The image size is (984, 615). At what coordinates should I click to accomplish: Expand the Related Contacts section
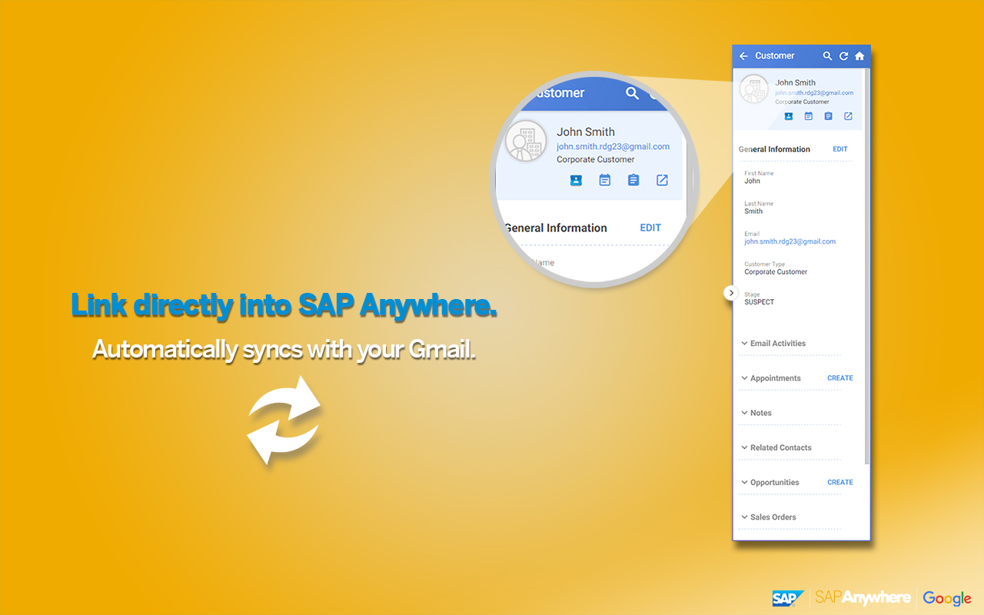(x=776, y=447)
